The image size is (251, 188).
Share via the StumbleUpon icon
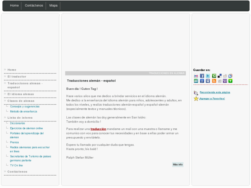[196, 81]
